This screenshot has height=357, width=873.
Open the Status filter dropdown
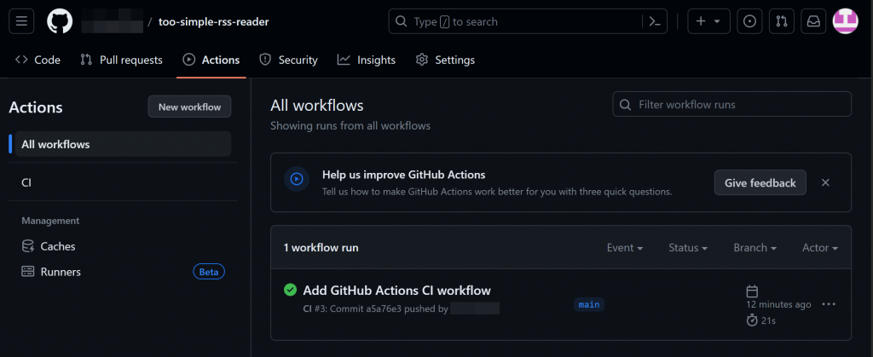coord(688,247)
